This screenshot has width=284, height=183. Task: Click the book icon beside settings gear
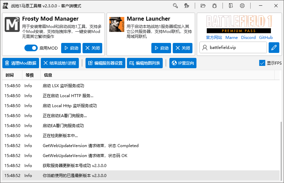(x=231, y=6)
